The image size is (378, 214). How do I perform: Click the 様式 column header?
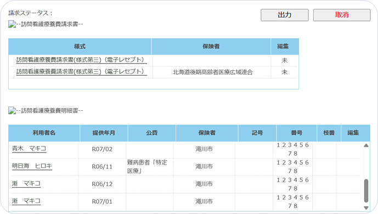pyautogui.click(x=80, y=47)
